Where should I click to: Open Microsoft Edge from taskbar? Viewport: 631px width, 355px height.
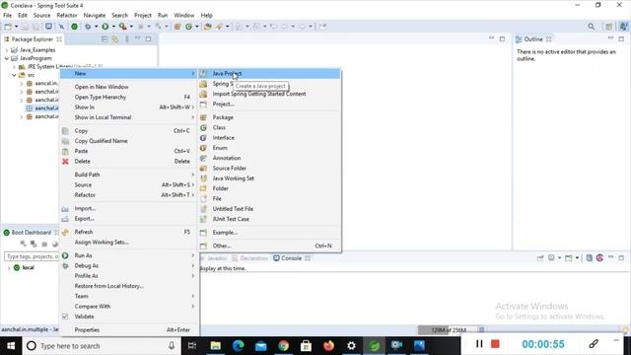[239, 345]
